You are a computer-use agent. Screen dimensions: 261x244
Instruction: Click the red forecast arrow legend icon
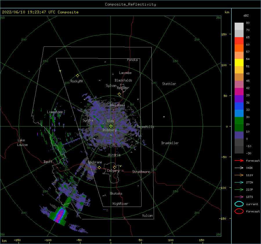pyautogui.click(x=239, y=160)
